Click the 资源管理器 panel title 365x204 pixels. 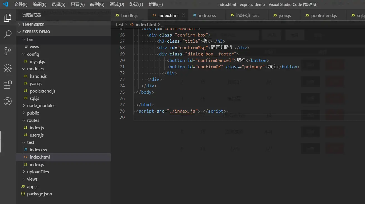[31, 15]
